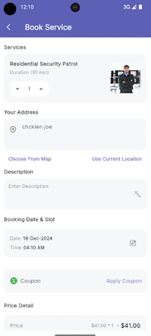Tap the green coupon percent icon
This screenshot has width=151, height=336.
pos(13,281)
